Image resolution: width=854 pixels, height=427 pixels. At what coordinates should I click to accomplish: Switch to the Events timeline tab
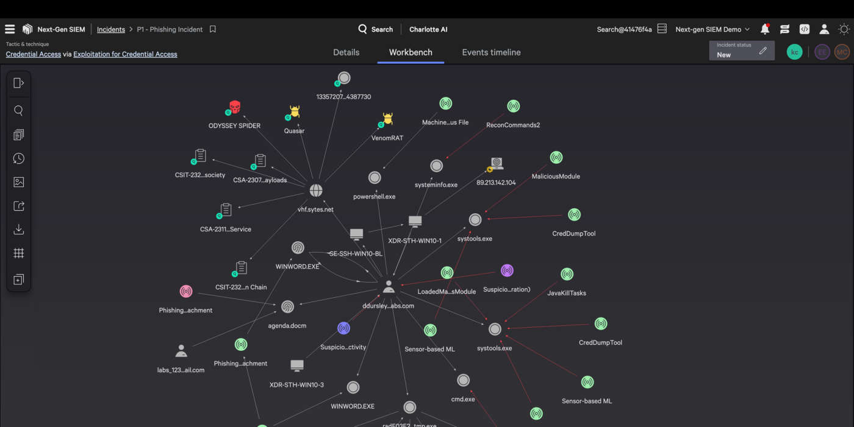coord(491,52)
